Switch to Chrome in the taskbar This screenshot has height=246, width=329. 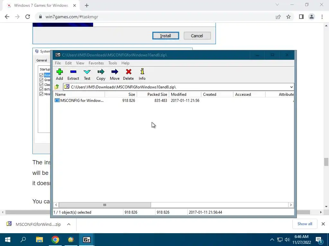point(55,240)
